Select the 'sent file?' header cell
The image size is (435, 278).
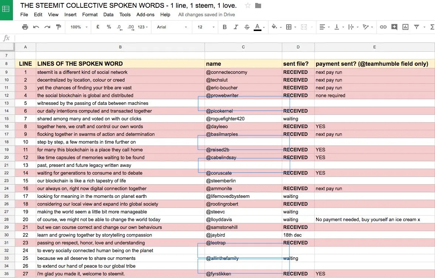pyautogui.click(x=298, y=64)
